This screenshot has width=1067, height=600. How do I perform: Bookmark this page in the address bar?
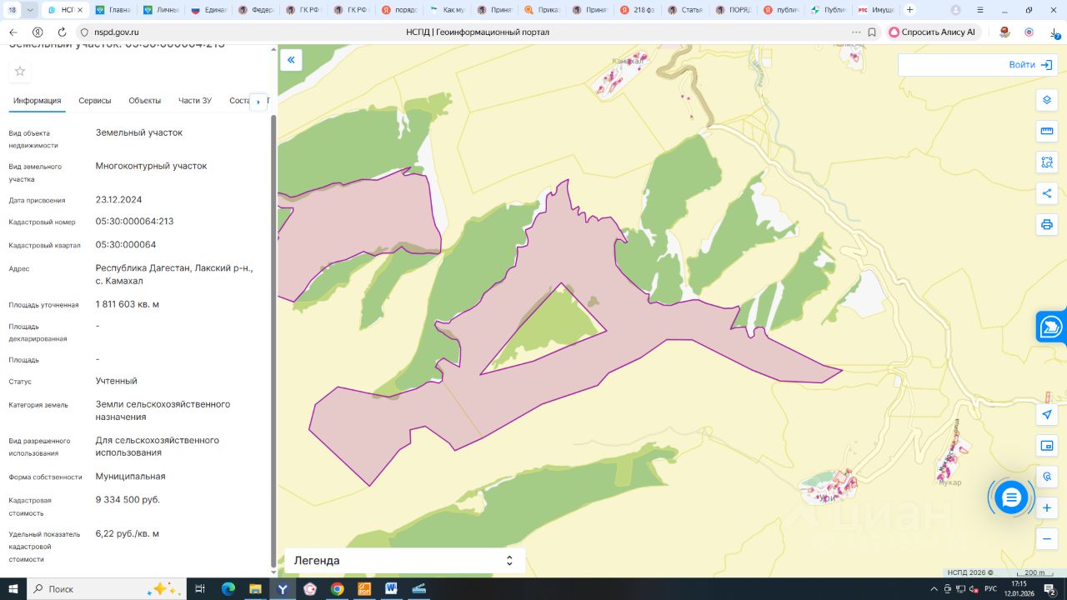point(872,32)
